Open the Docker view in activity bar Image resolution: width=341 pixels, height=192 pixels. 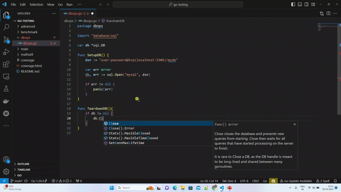(6, 101)
